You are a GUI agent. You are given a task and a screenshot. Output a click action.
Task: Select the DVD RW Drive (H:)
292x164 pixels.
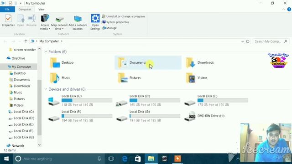(x=204, y=116)
